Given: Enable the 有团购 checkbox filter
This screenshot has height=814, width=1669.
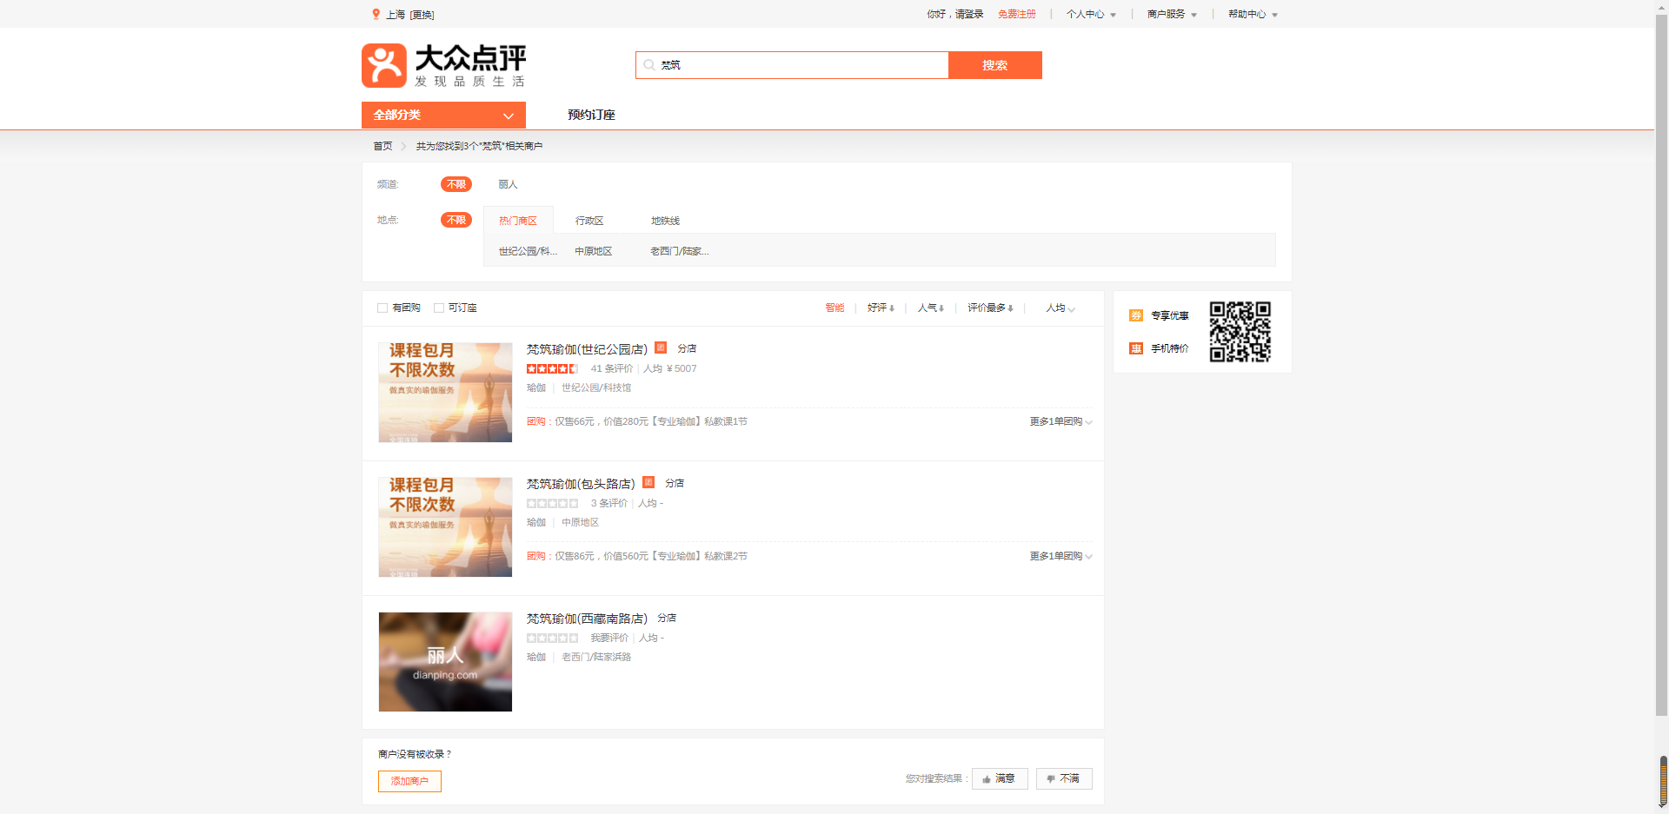Looking at the screenshot, I should [x=382, y=308].
